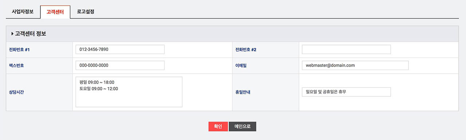Focus the 전화번호 #1 input field
This screenshot has height=140, width=466.
click(x=120, y=49)
